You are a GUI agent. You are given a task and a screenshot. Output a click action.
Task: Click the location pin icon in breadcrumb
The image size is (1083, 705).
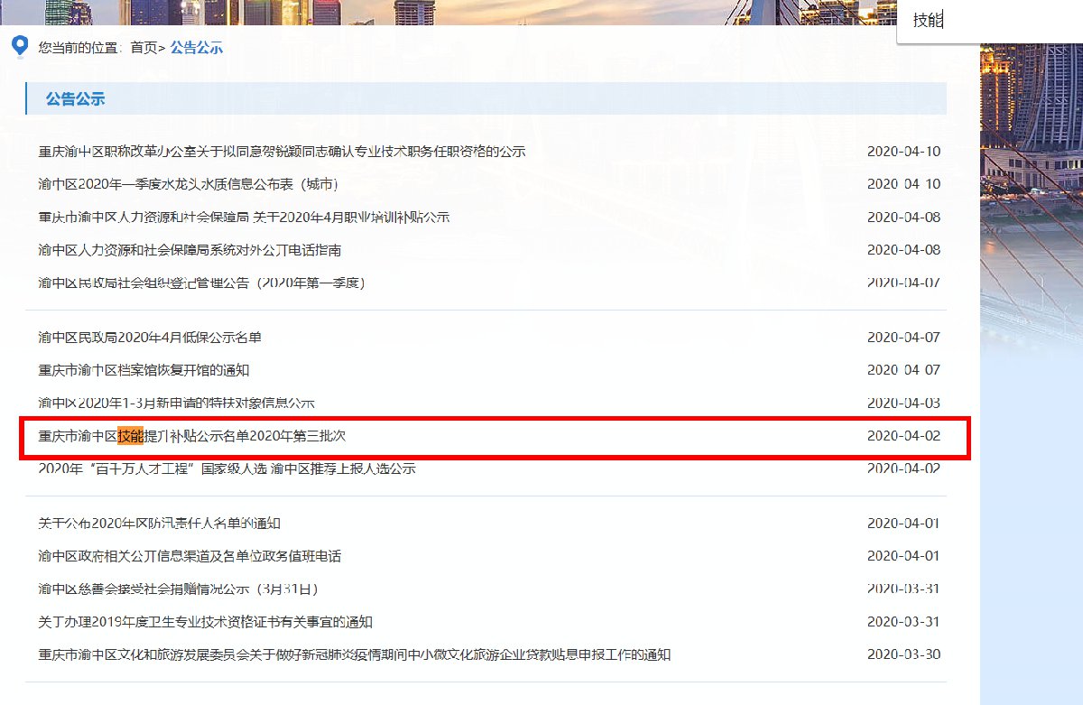click(19, 46)
